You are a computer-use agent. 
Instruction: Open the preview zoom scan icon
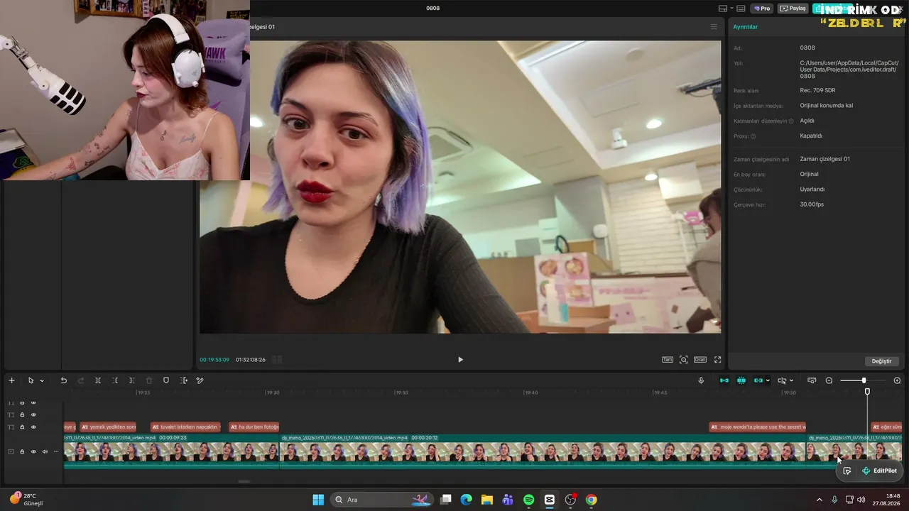pos(684,360)
